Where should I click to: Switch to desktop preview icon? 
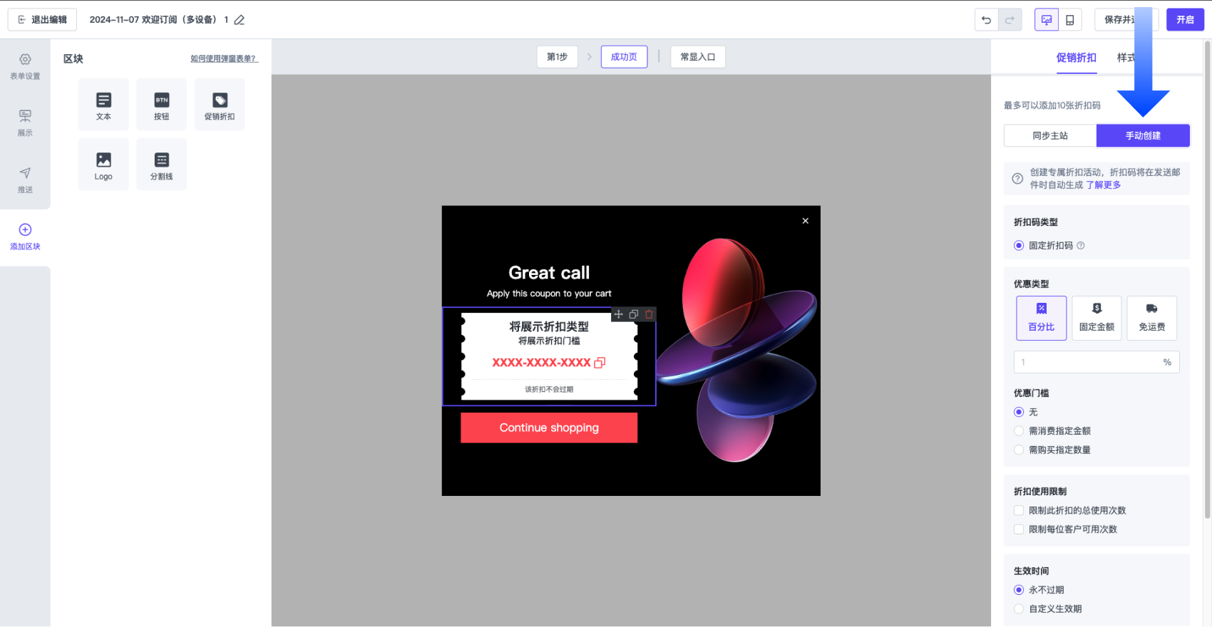[1046, 20]
